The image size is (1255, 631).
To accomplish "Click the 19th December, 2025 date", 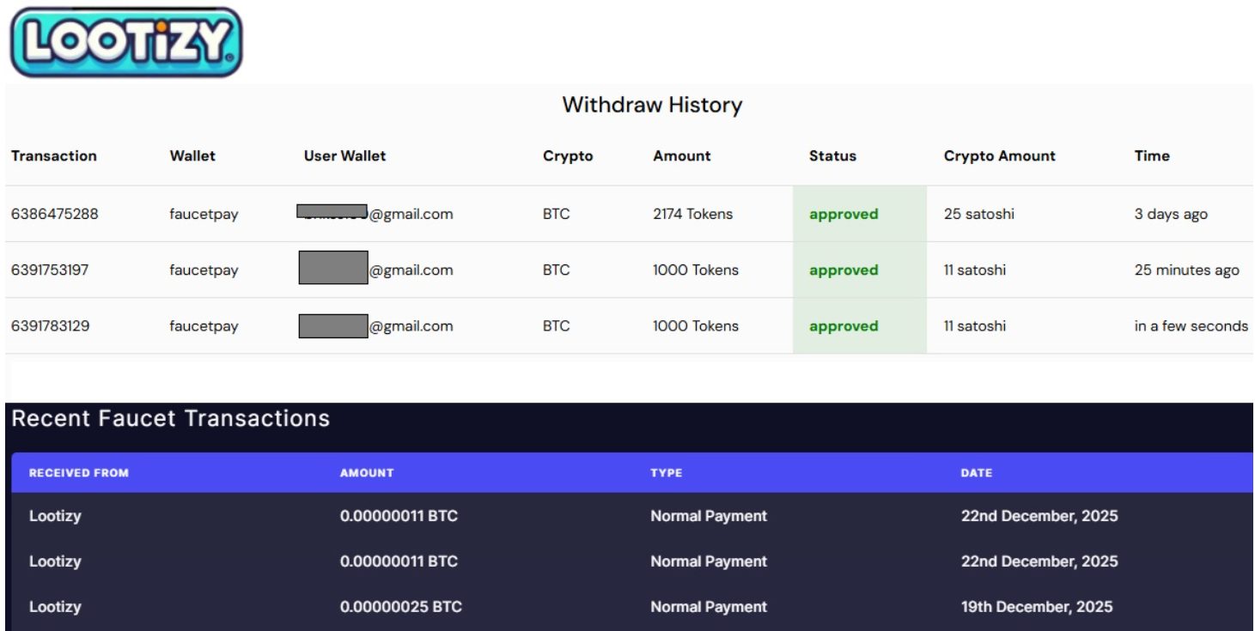I will (x=1036, y=607).
